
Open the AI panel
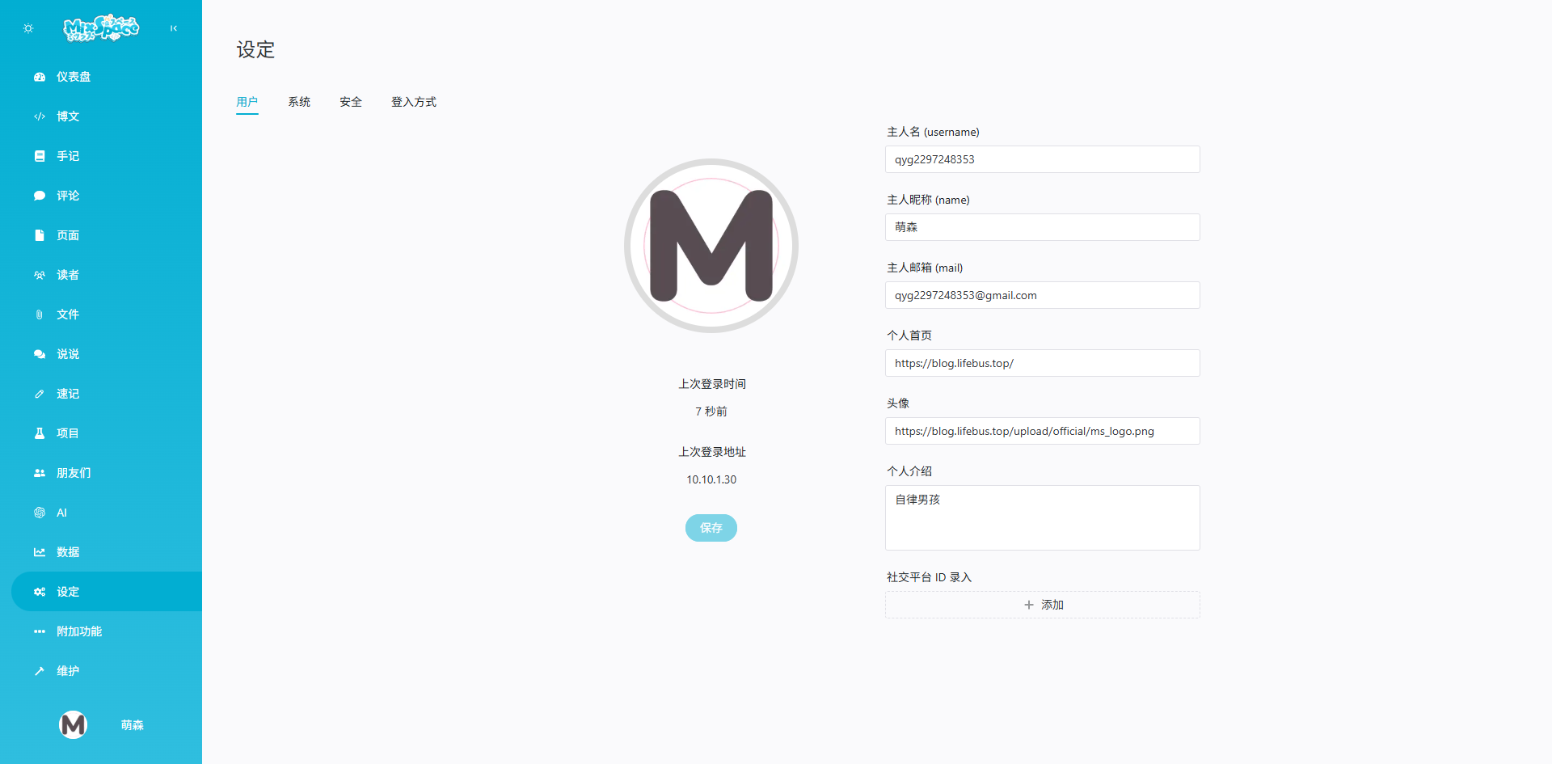point(61,512)
